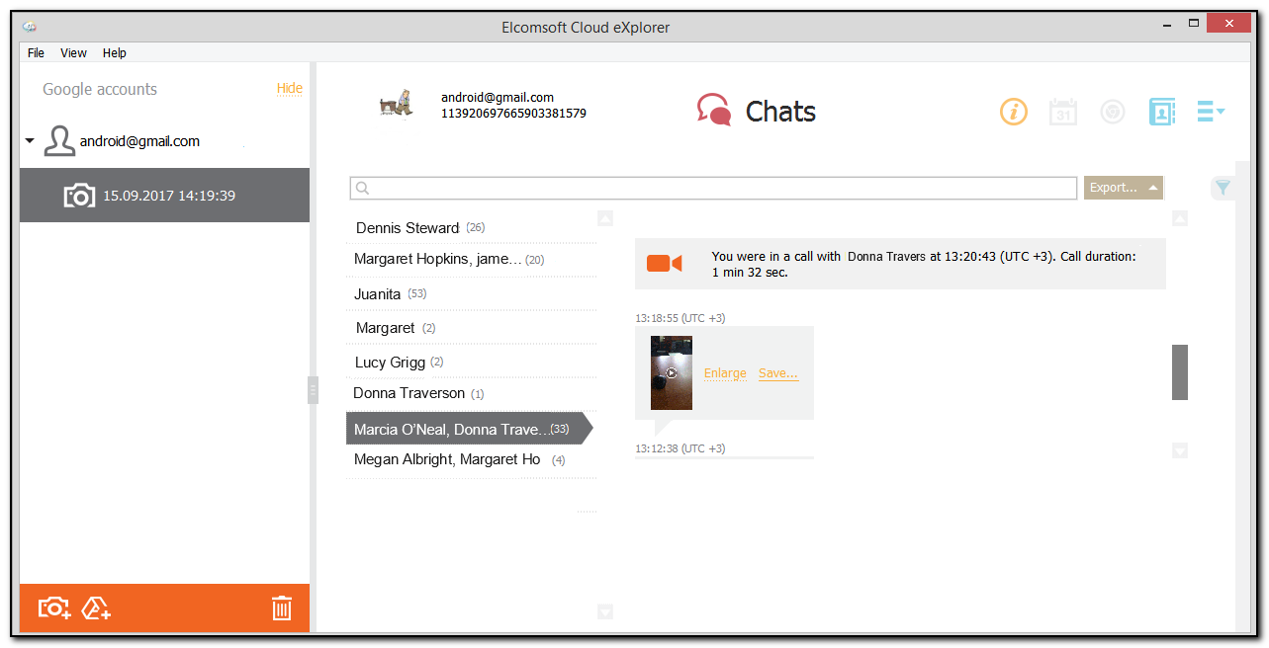Open the Export dropdown
Image resolution: width=1269 pixels, height=648 pixels.
point(1123,188)
